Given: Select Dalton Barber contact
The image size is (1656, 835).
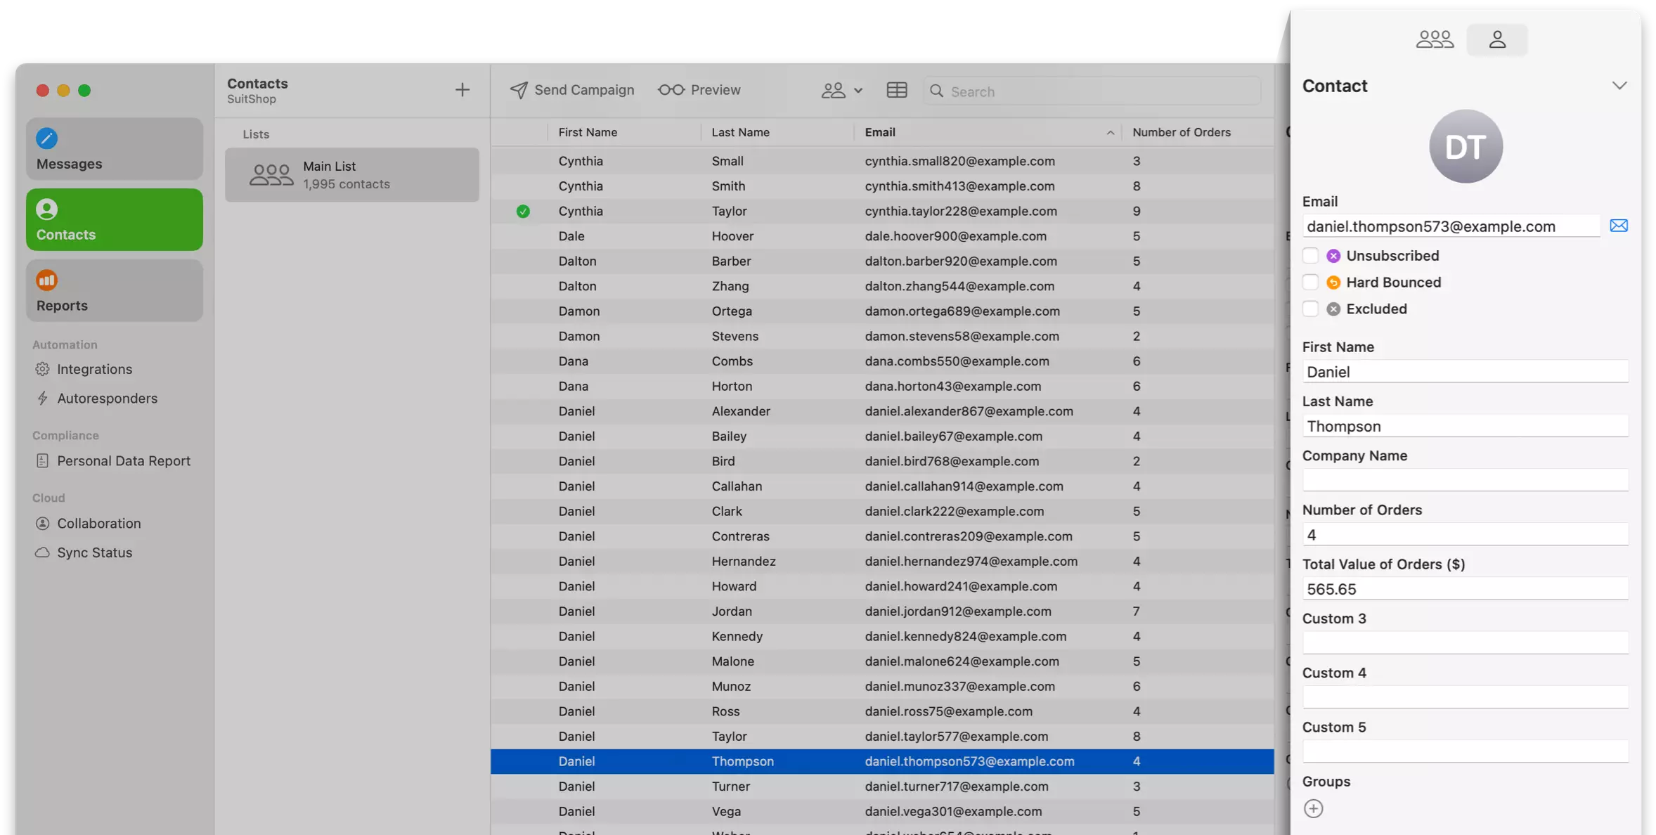Looking at the screenshot, I should 882,261.
